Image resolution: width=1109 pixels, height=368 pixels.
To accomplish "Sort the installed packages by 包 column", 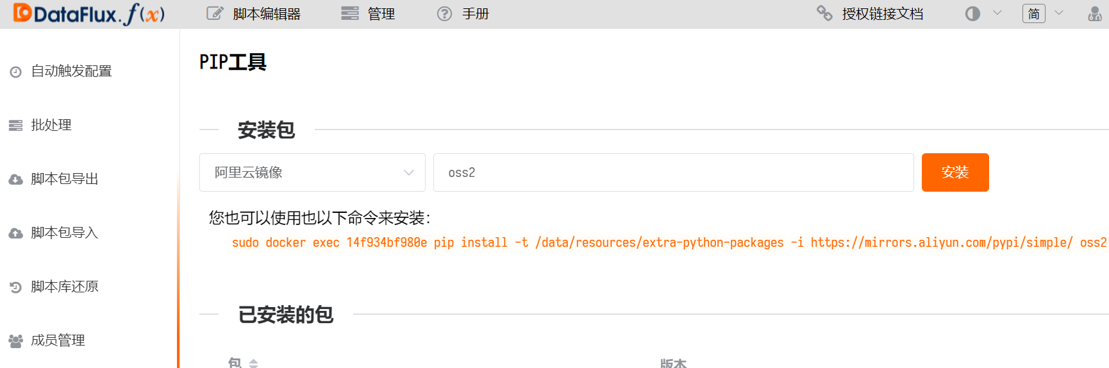I will pyautogui.click(x=253, y=363).
